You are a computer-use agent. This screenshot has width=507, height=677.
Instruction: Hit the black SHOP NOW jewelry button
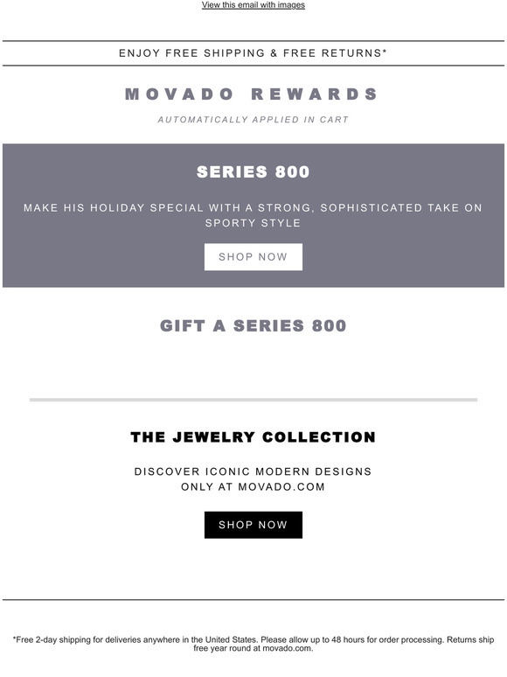[253, 525]
